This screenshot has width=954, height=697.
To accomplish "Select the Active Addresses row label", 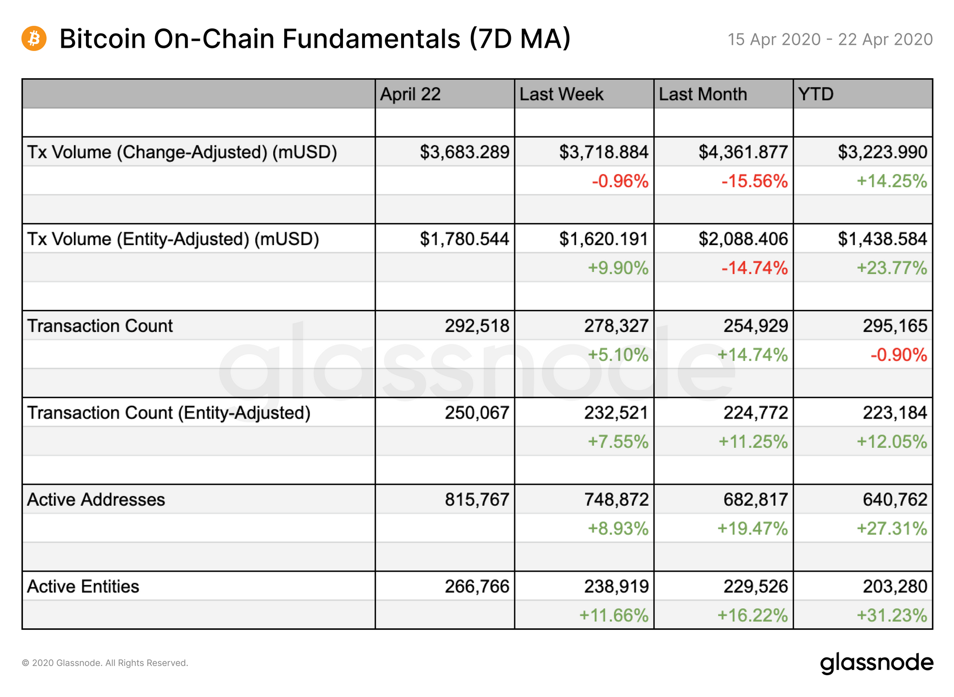I will [96, 499].
